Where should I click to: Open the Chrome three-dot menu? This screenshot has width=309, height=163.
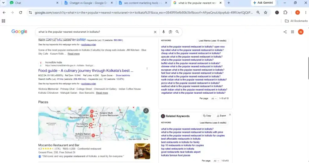306,13
